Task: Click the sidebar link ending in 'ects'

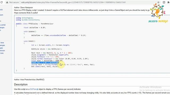Action: coord(1,9)
